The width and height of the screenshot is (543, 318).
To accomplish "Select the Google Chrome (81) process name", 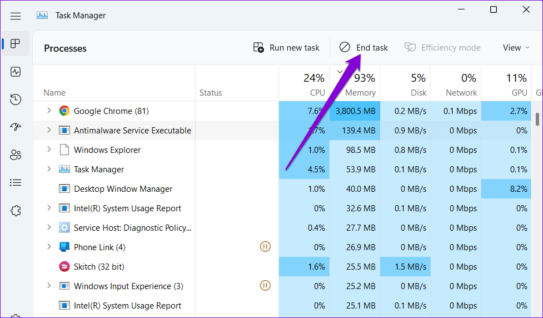I will click(111, 111).
